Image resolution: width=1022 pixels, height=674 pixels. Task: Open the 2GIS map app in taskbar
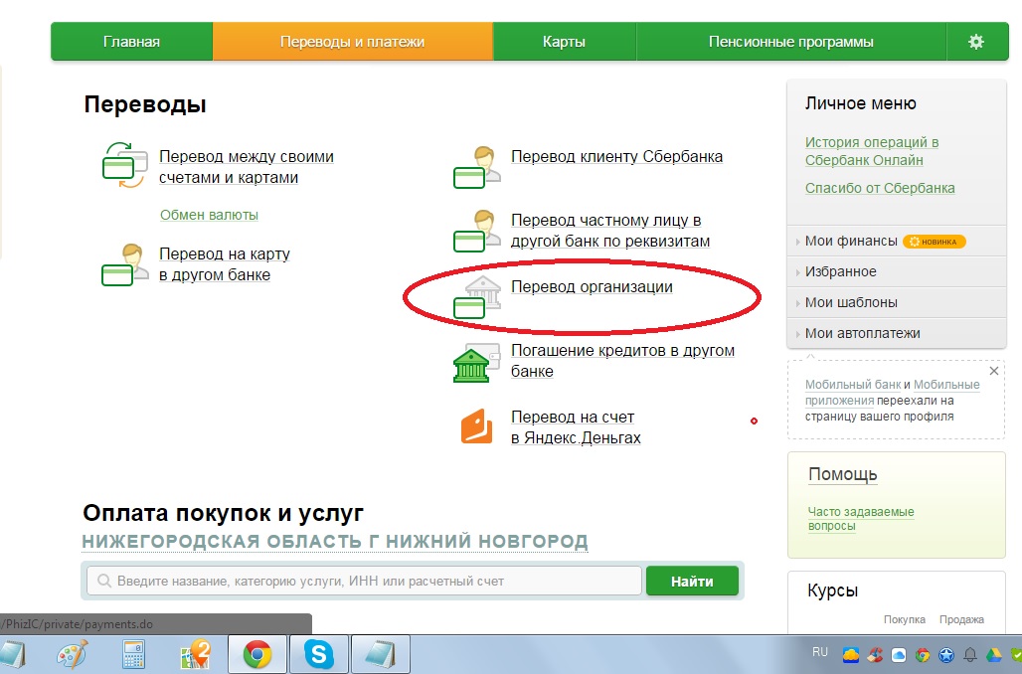(195, 654)
